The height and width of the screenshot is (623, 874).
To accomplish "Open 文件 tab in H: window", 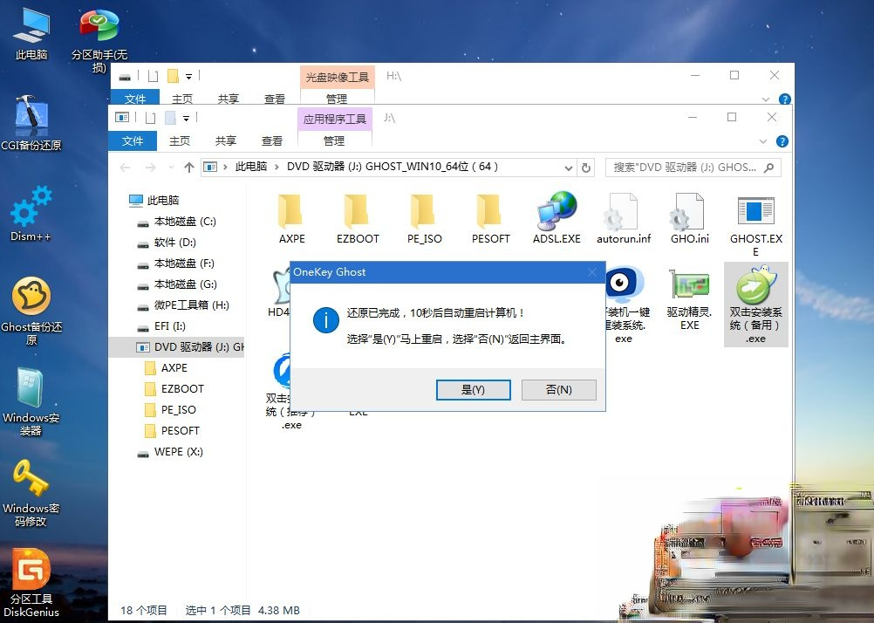I will coord(135,99).
